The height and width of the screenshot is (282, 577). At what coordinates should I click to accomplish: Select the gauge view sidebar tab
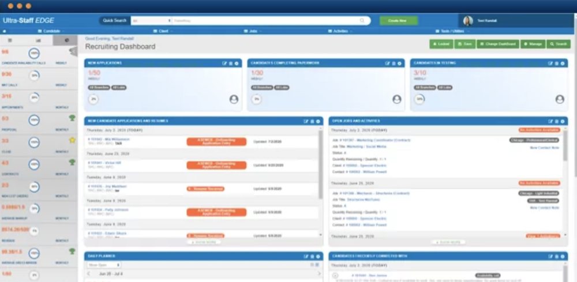66,40
